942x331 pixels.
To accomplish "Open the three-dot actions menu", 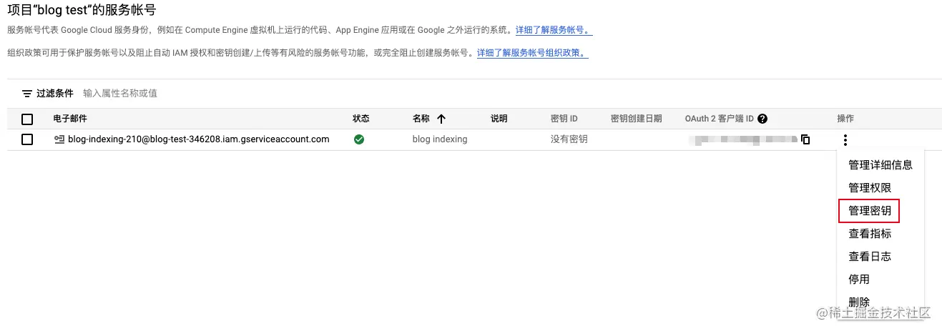I will (845, 140).
